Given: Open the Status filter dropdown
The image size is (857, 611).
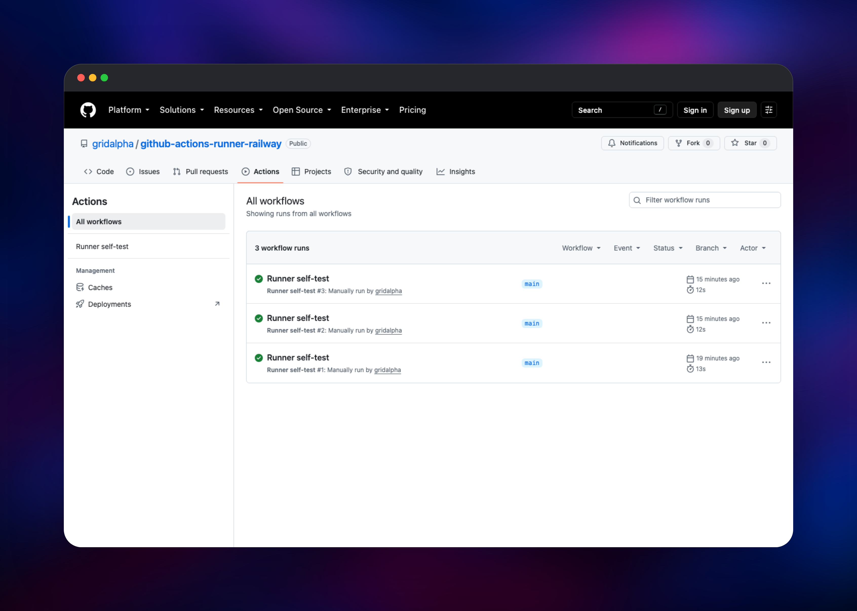Looking at the screenshot, I should point(668,248).
